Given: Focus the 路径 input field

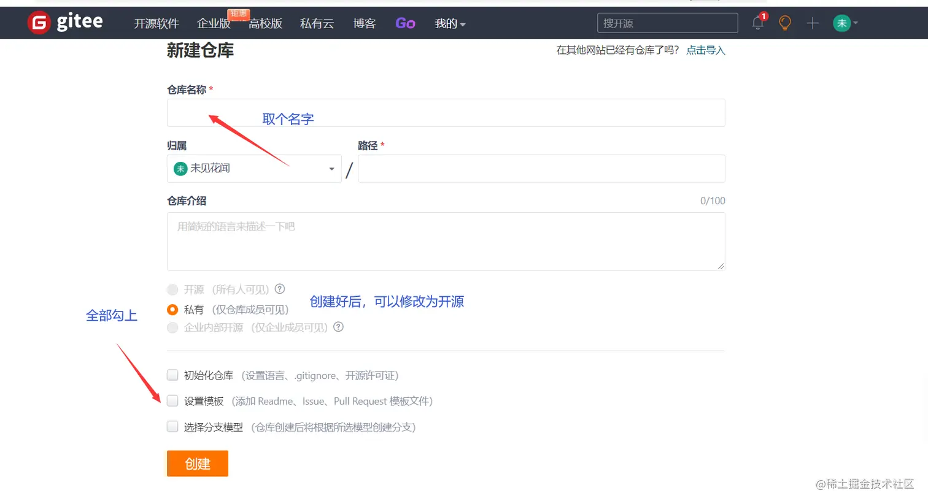Looking at the screenshot, I should pyautogui.click(x=541, y=169).
